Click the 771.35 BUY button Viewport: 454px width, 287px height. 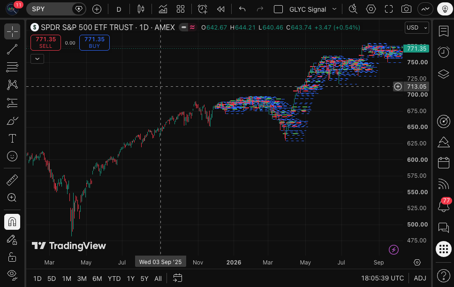click(94, 43)
